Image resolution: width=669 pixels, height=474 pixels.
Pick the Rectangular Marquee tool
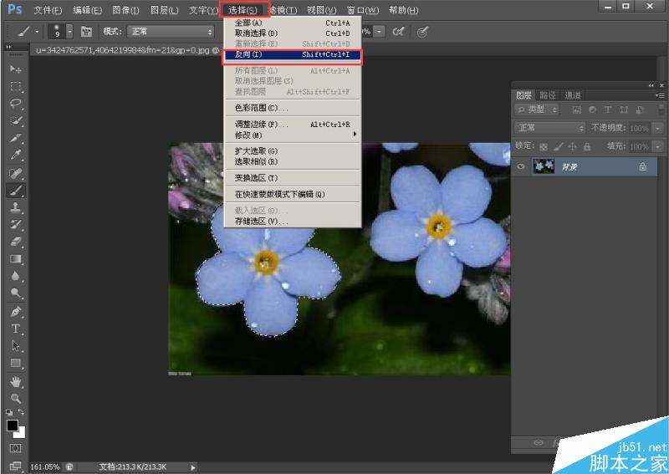(x=15, y=86)
